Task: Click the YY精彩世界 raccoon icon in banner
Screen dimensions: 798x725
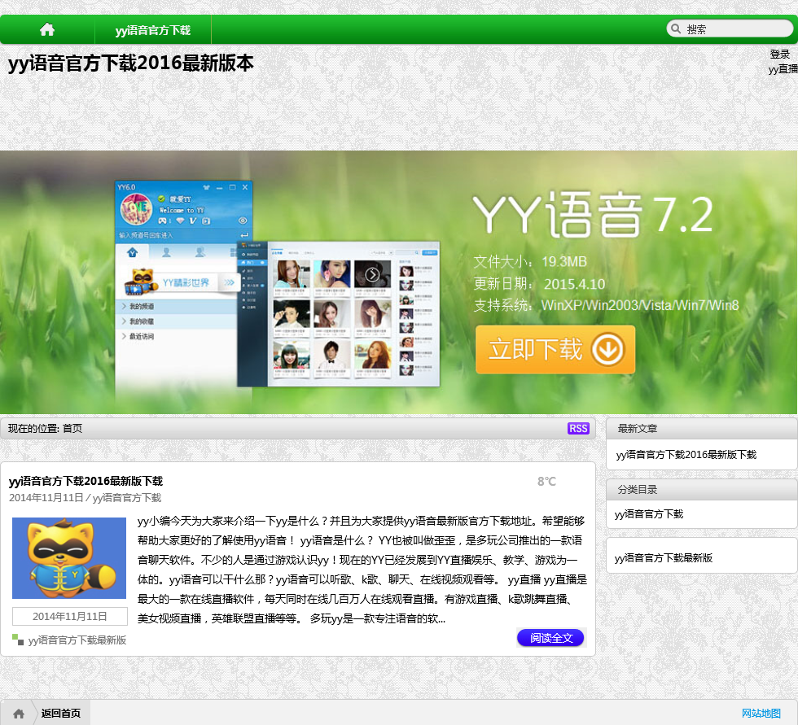Action: pos(140,282)
